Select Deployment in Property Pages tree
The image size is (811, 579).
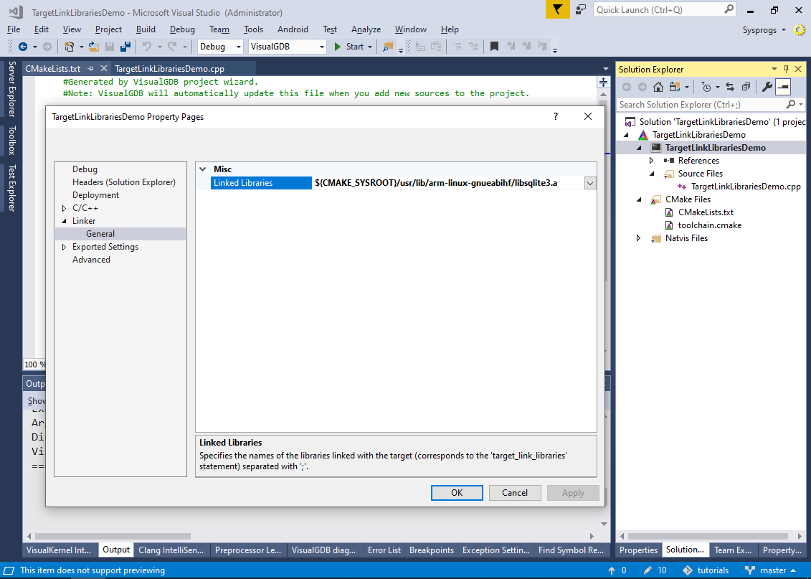coord(95,195)
